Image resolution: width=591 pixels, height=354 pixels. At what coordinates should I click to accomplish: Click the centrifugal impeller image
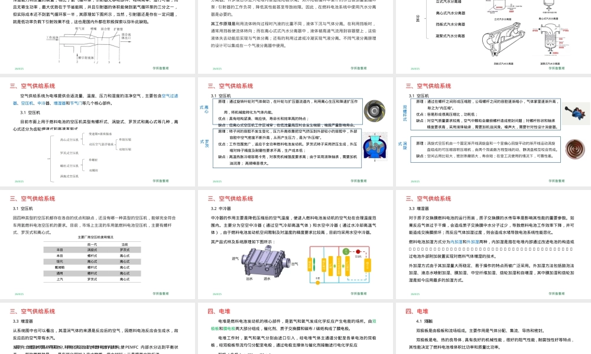tap(374, 110)
